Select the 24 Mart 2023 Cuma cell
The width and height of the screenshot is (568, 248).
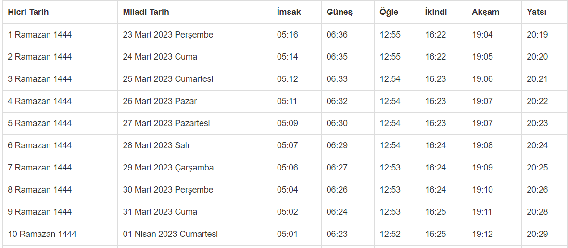tap(160, 57)
